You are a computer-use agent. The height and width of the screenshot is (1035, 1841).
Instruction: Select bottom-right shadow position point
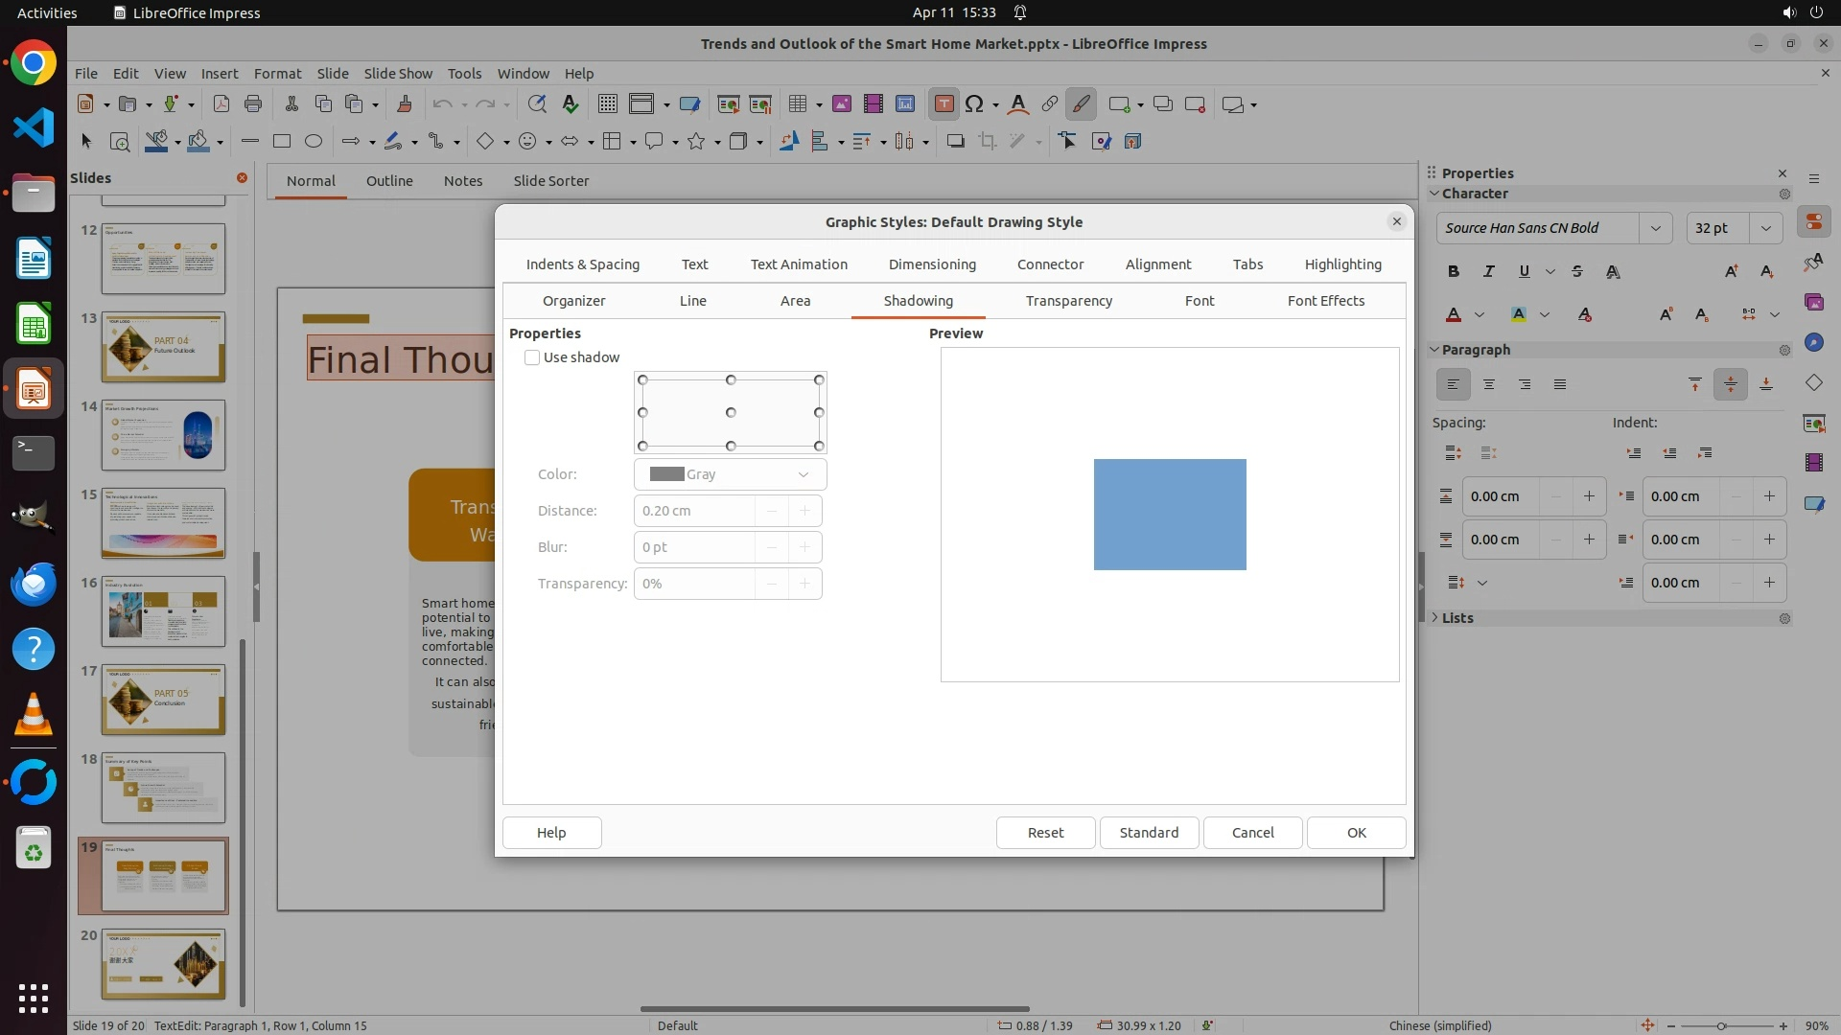coord(819,446)
